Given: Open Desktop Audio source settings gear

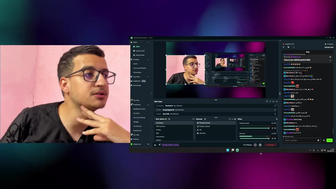Looking at the screenshot, I should [x=275, y=128].
